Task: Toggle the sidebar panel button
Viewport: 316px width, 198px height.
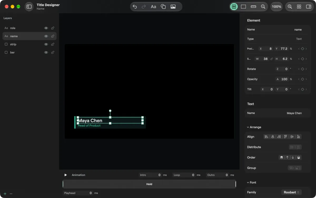Action: tap(29, 7)
